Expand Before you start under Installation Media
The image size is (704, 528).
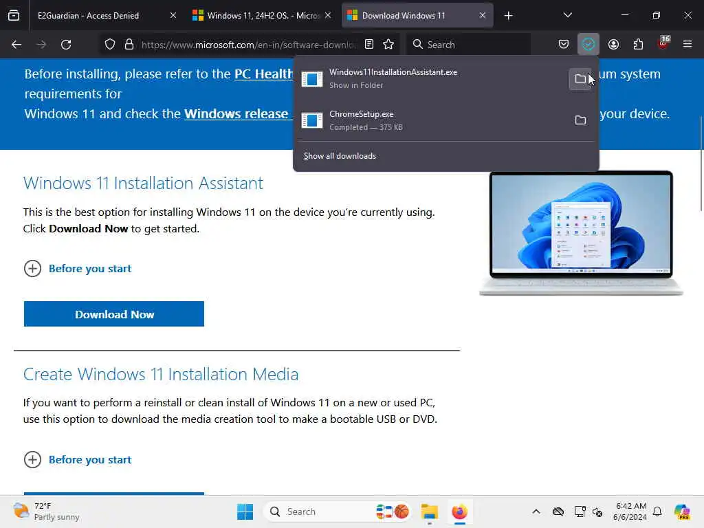pos(77,460)
